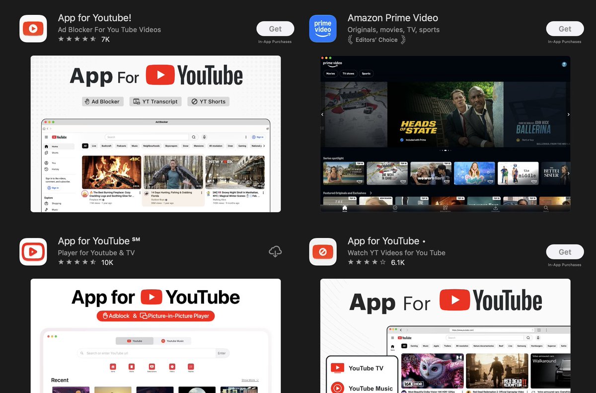Open the Prime Video screenshot showing Heads of State
The image size is (596, 393).
tap(446, 134)
